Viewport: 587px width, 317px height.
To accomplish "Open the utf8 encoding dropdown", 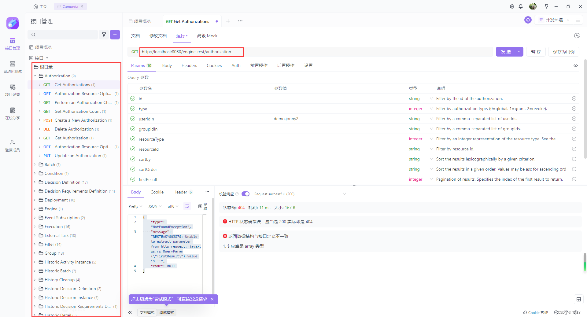I will click(173, 206).
